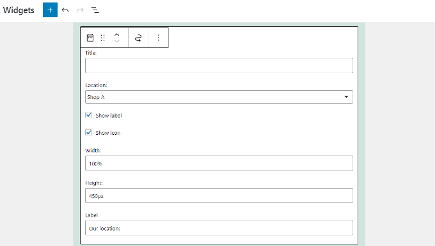Click the Widgets page heading
The image size is (435, 246).
(19, 10)
